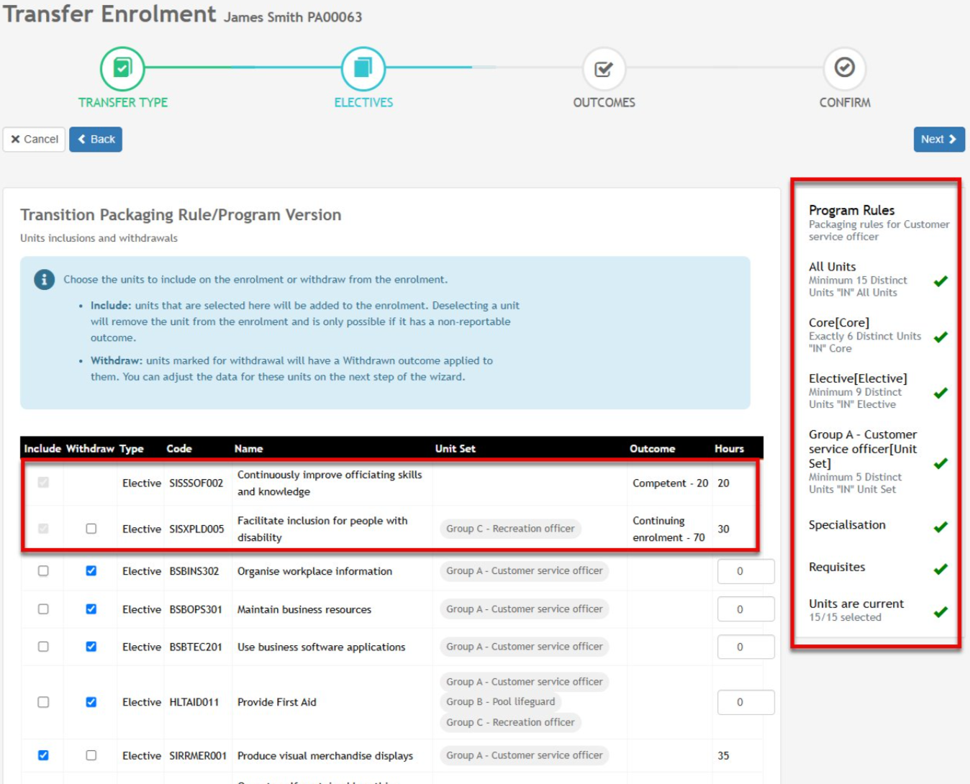
Task: Click Hours field for Maintain business resources
Action: point(746,609)
